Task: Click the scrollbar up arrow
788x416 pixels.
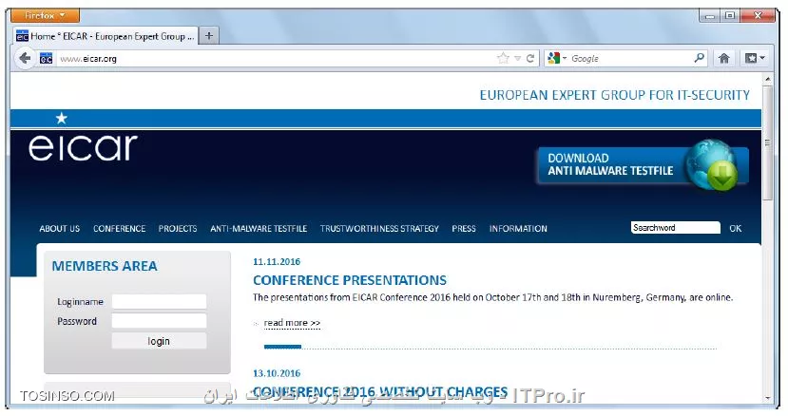Action: 767,79
